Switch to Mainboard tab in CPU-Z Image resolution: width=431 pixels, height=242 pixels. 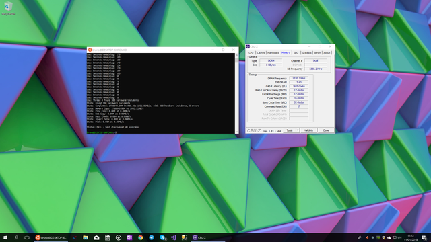[273, 52]
